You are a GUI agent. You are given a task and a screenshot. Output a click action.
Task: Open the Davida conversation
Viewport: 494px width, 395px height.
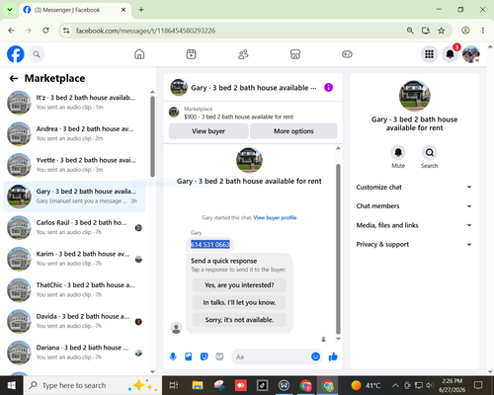point(75,321)
